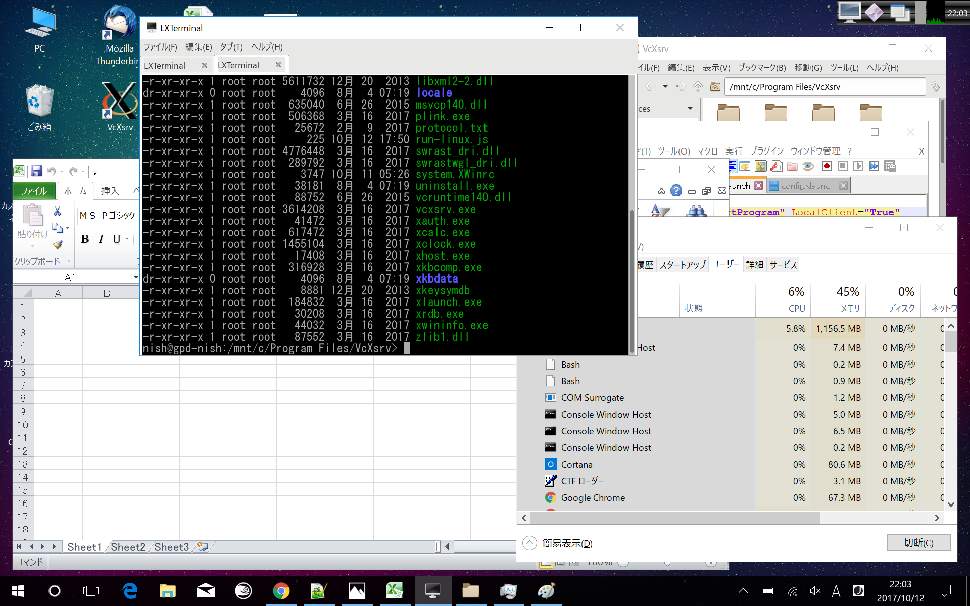Launch Google Chrome from the taskbar
The height and width of the screenshot is (606, 970).
281,590
